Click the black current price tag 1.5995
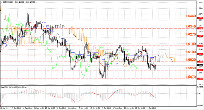 [x=200, y=65]
